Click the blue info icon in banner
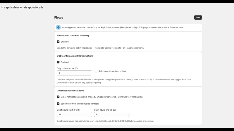The width and height of the screenshot is (234, 131). (58, 27)
